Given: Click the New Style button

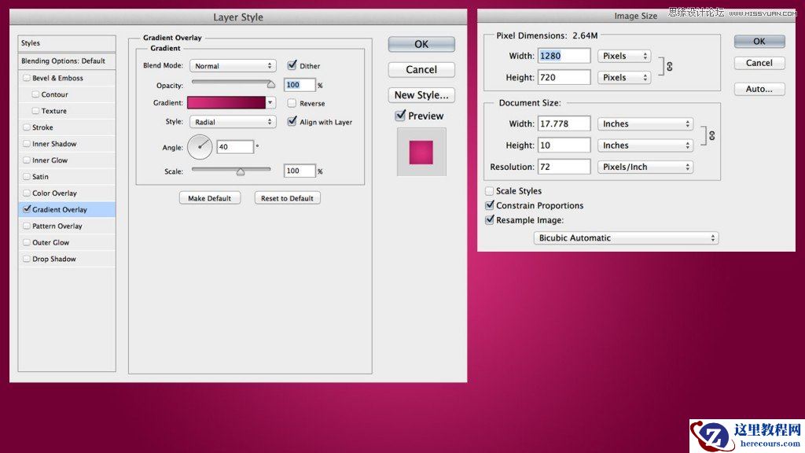Looking at the screenshot, I should [x=421, y=94].
